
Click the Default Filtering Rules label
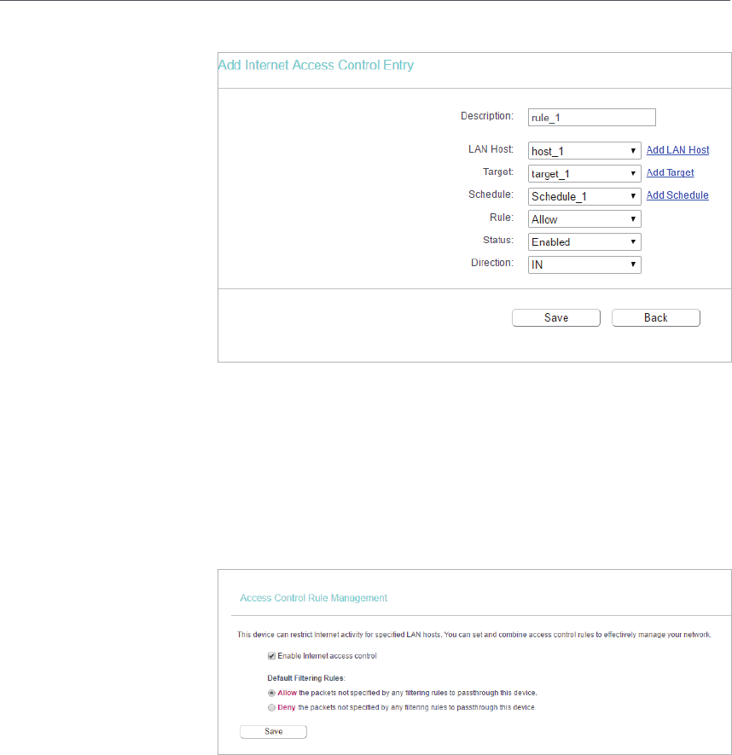[x=306, y=678]
